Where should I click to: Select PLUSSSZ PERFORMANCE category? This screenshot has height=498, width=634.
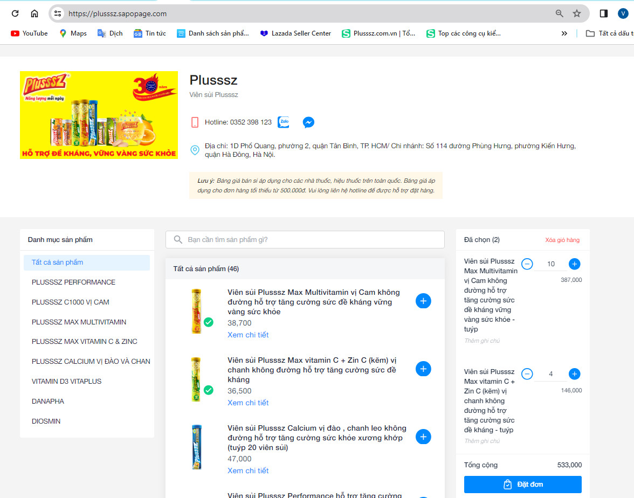tap(73, 282)
